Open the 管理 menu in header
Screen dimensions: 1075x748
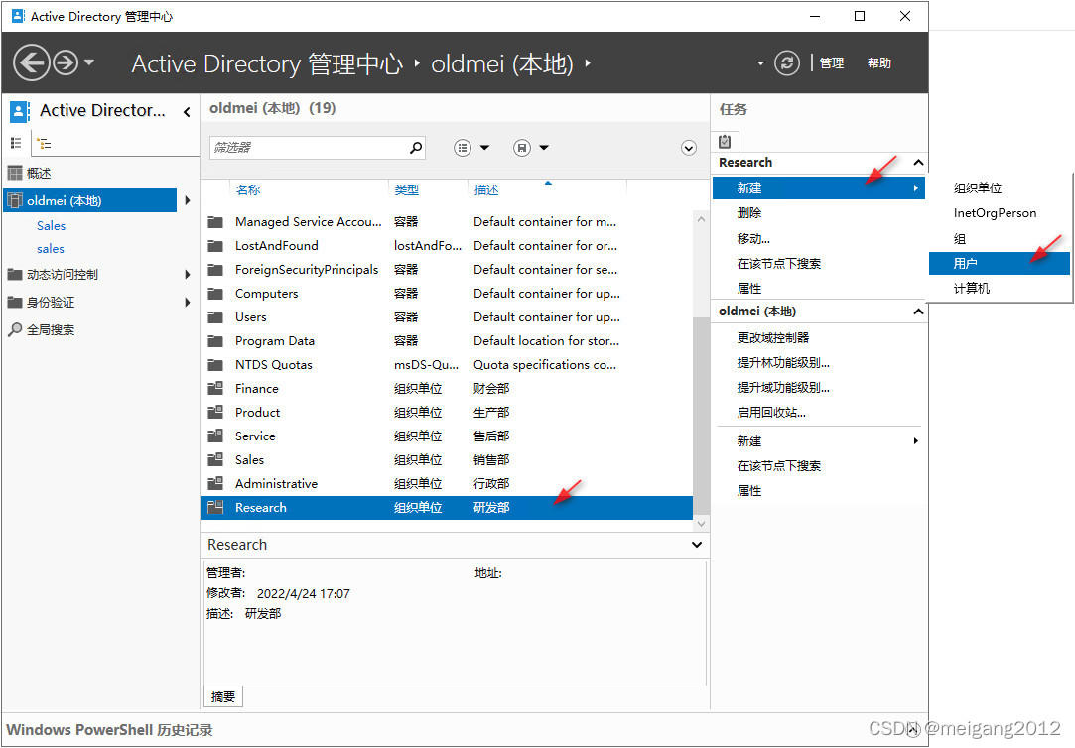(831, 63)
